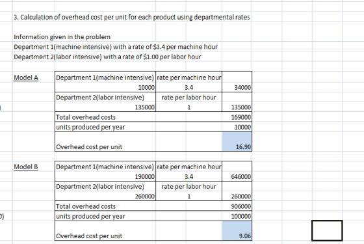Select the Department 2 $1.00 per labor hour line
The height and width of the screenshot is (244, 364).
click(107, 57)
